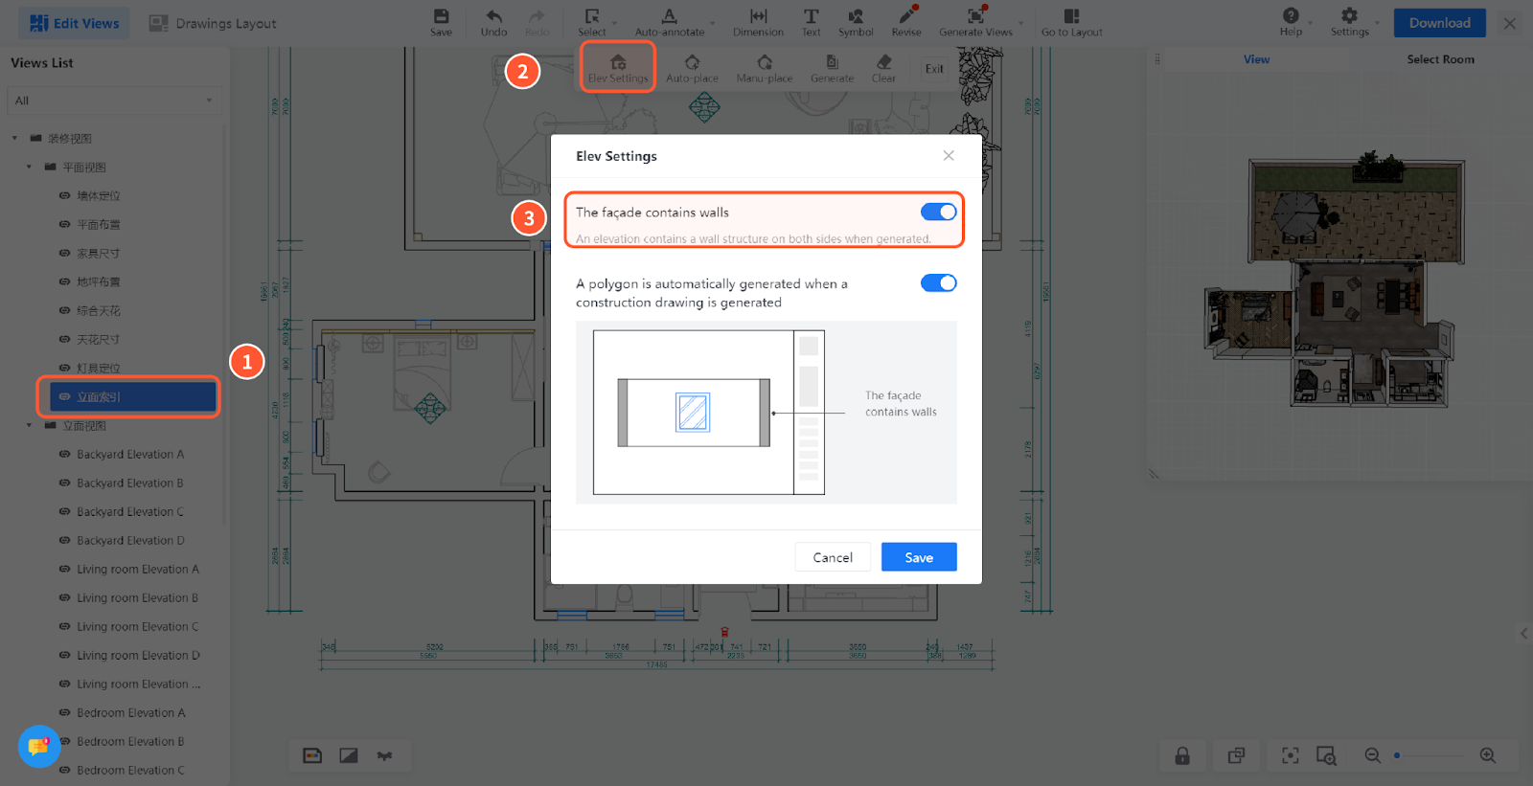
Task: Click the Save icon in top toolbar
Action: (x=441, y=16)
